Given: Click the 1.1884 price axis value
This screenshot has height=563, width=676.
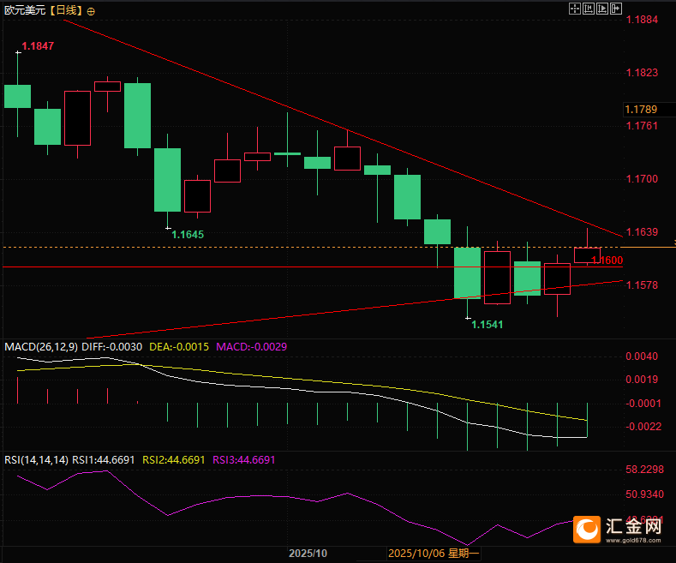Looking at the screenshot, I should (642, 20).
